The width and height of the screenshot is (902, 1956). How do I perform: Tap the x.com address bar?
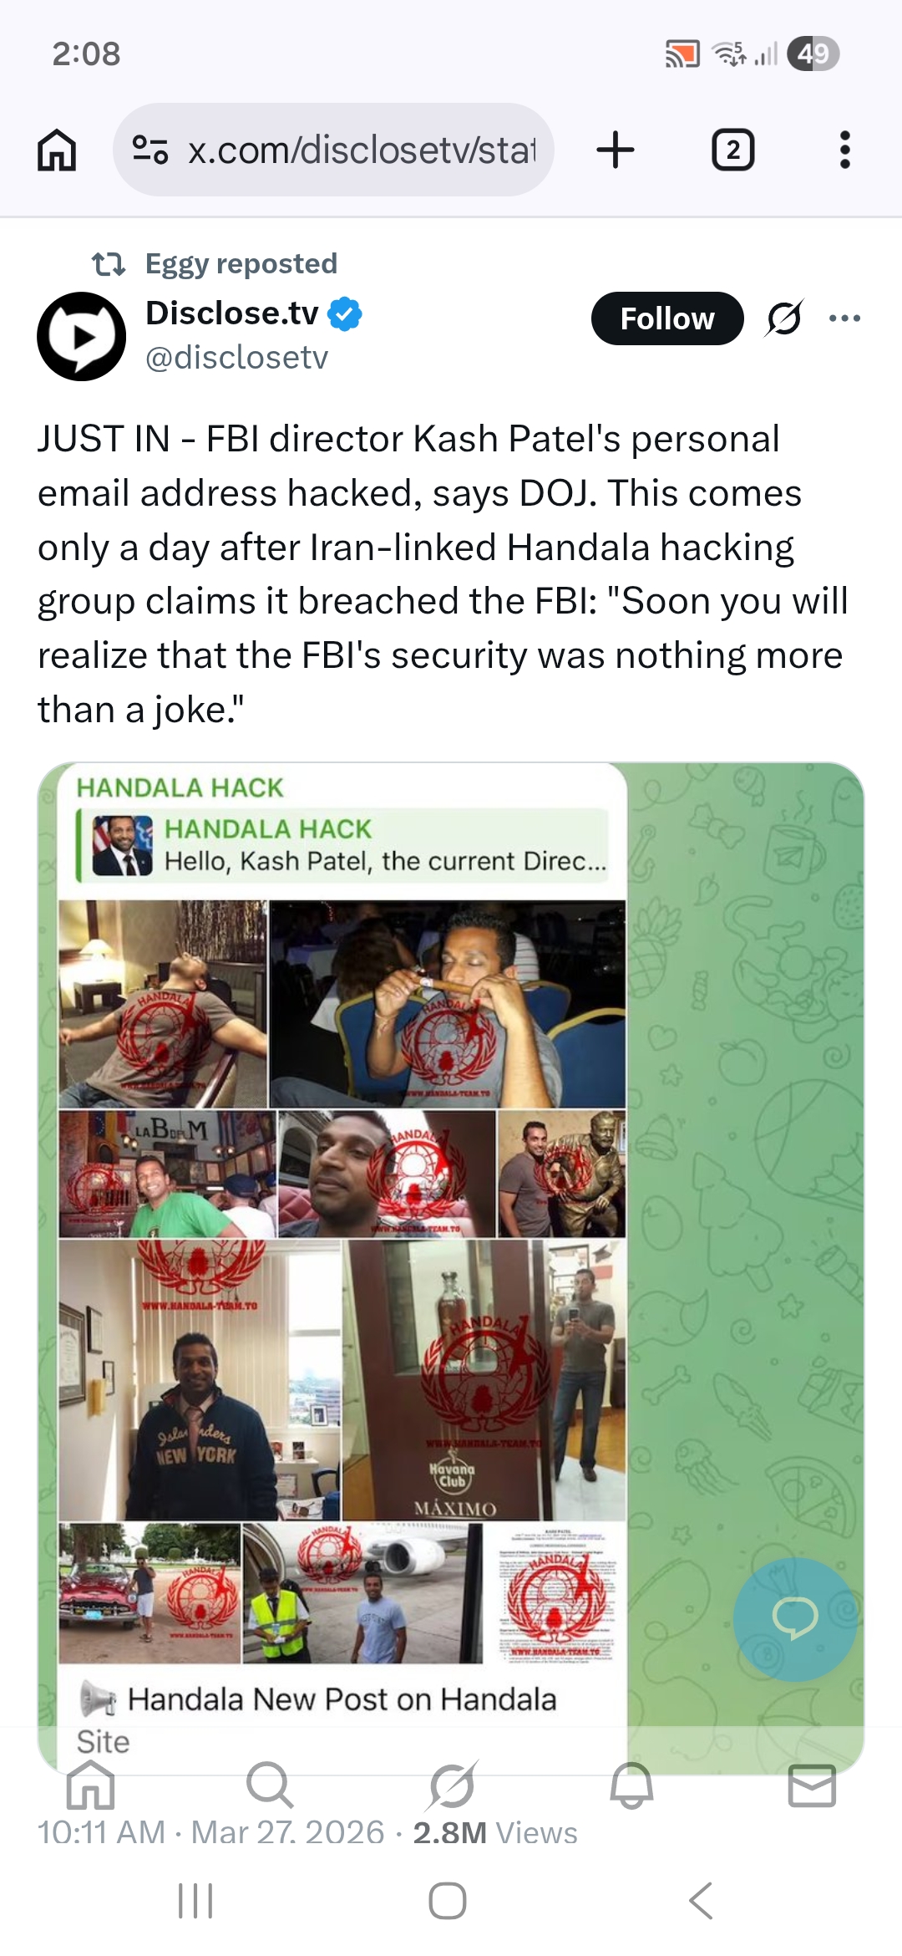click(x=333, y=150)
